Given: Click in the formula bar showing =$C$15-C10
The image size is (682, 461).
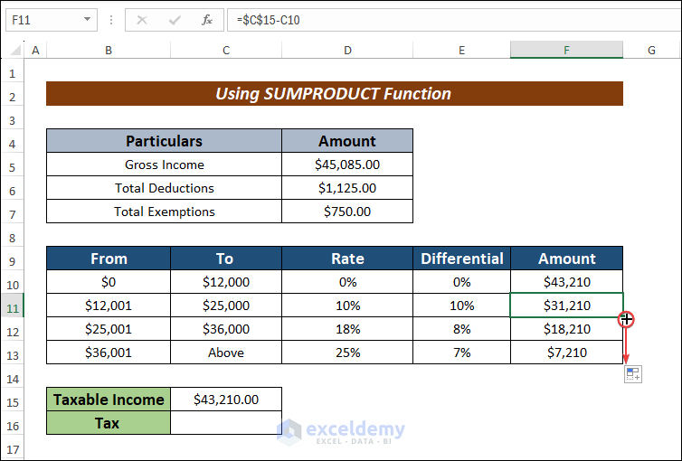Looking at the screenshot, I should click(x=454, y=20).
